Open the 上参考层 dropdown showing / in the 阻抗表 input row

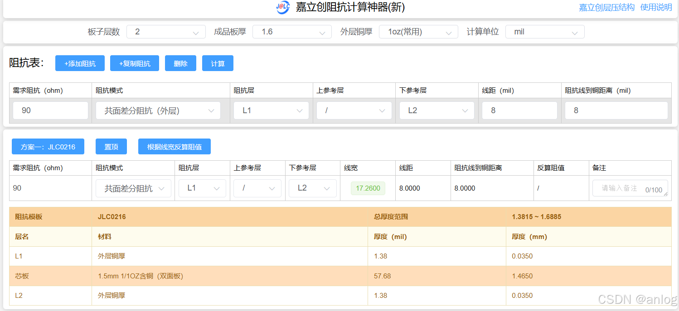(354, 110)
